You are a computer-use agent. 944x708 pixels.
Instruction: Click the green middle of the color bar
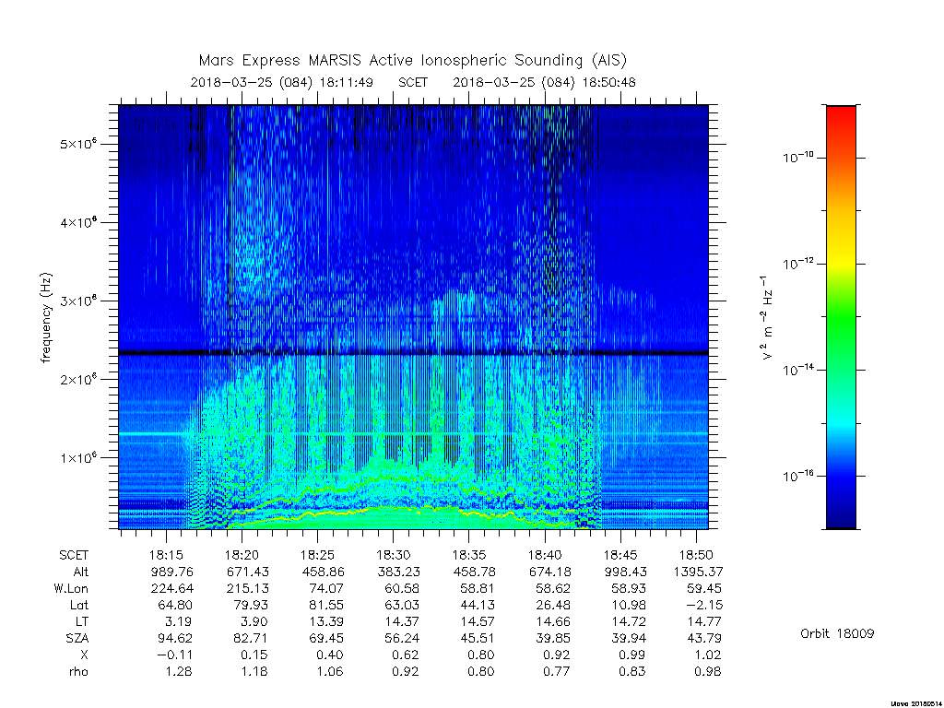click(841, 319)
